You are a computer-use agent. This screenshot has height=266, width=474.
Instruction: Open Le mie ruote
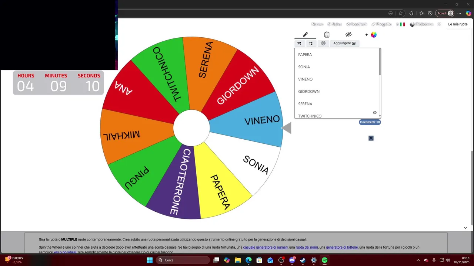[x=458, y=24]
